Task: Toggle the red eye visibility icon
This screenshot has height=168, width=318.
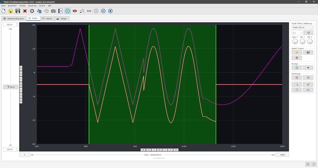Action: pyautogui.click(x=75, y=11)
